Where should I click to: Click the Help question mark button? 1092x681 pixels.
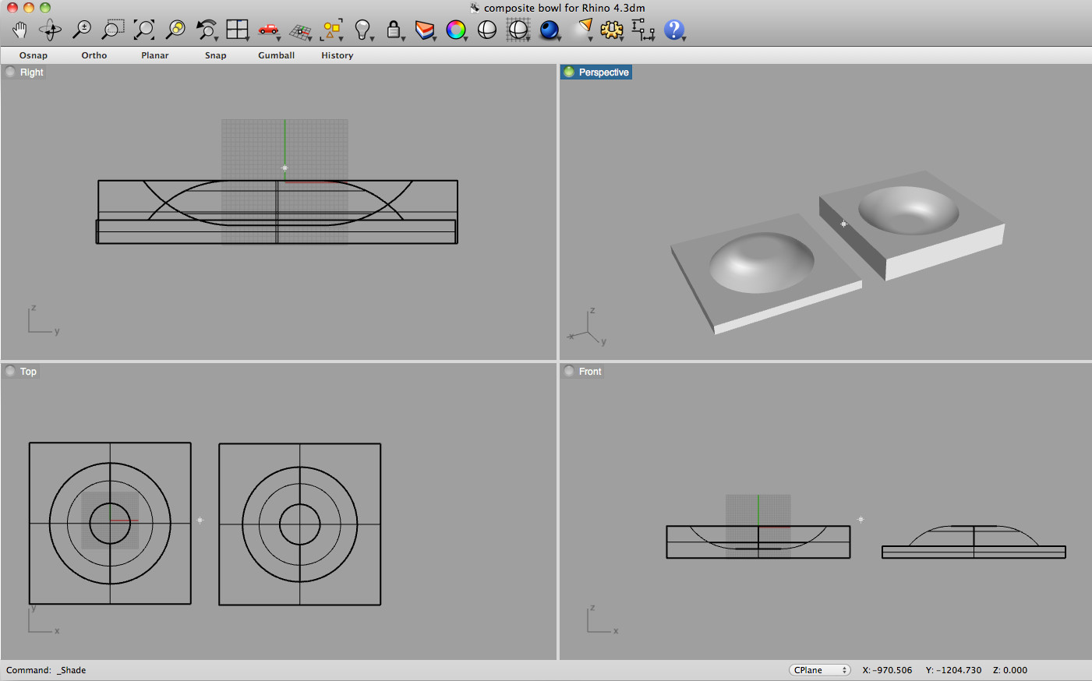coord(673,30)
